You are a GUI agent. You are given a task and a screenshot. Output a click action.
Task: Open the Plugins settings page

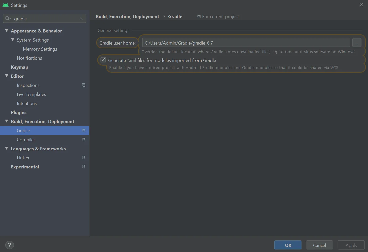(19, 113)
